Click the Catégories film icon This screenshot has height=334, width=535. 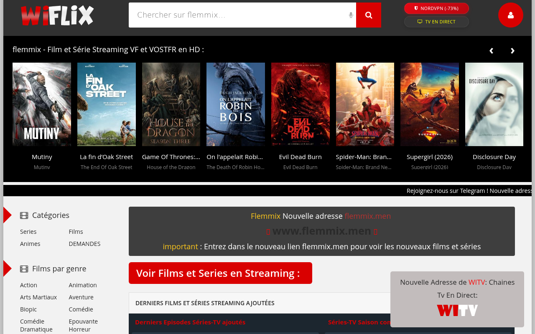click(x=24, y=215)
